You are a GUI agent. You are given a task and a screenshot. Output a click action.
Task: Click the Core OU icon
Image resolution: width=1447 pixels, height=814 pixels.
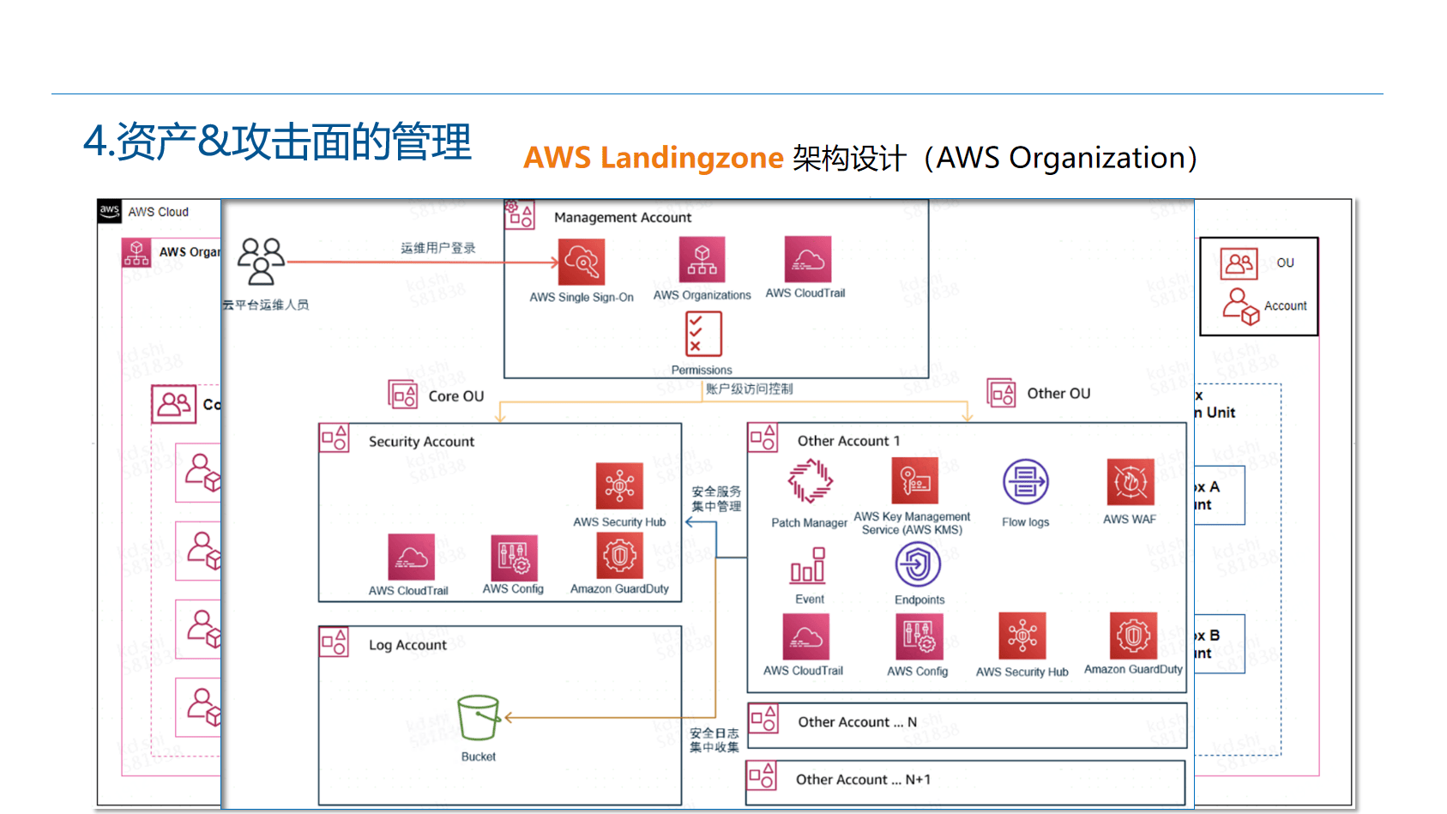403,395
